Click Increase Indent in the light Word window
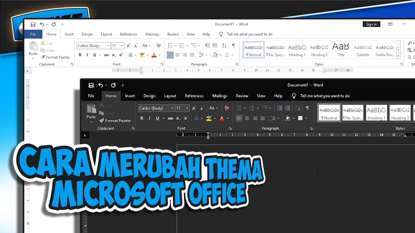415x233 pixels. click(x=215, y=46)
